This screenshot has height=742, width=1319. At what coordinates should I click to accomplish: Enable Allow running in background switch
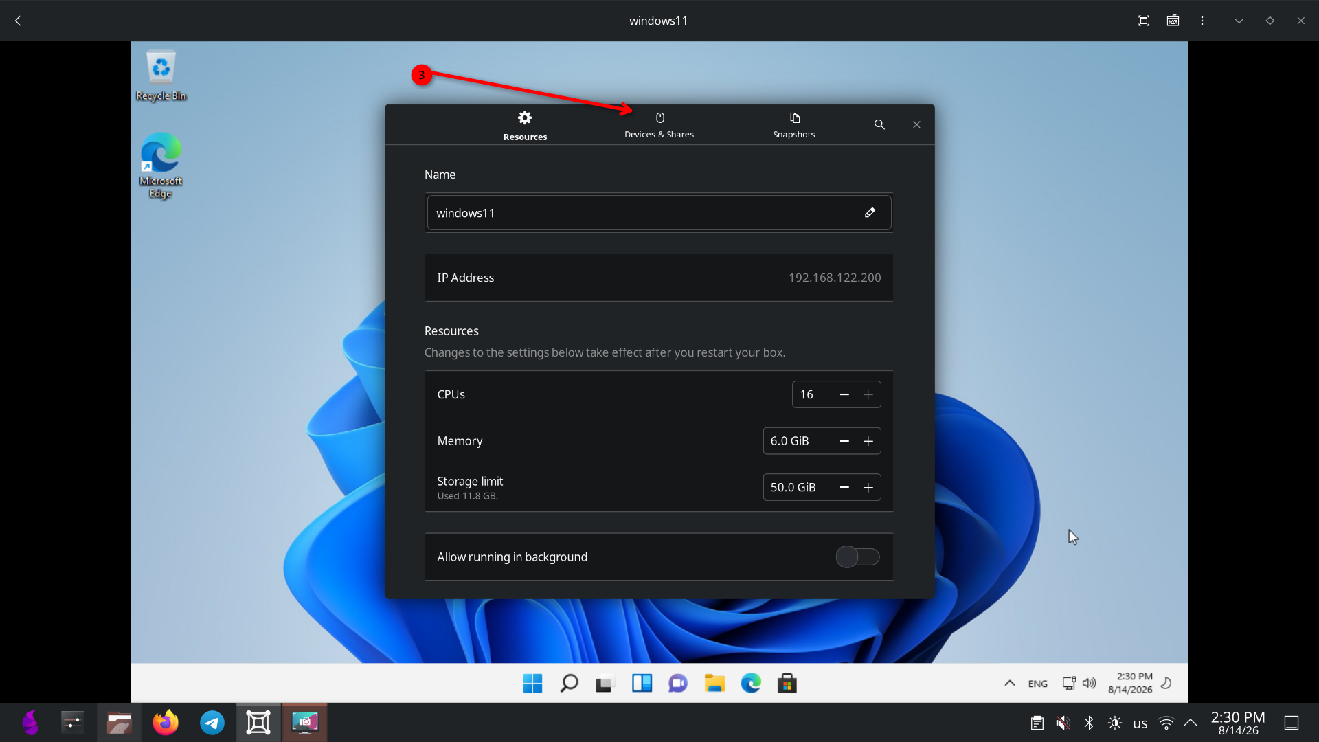click(x=857, y=556)
